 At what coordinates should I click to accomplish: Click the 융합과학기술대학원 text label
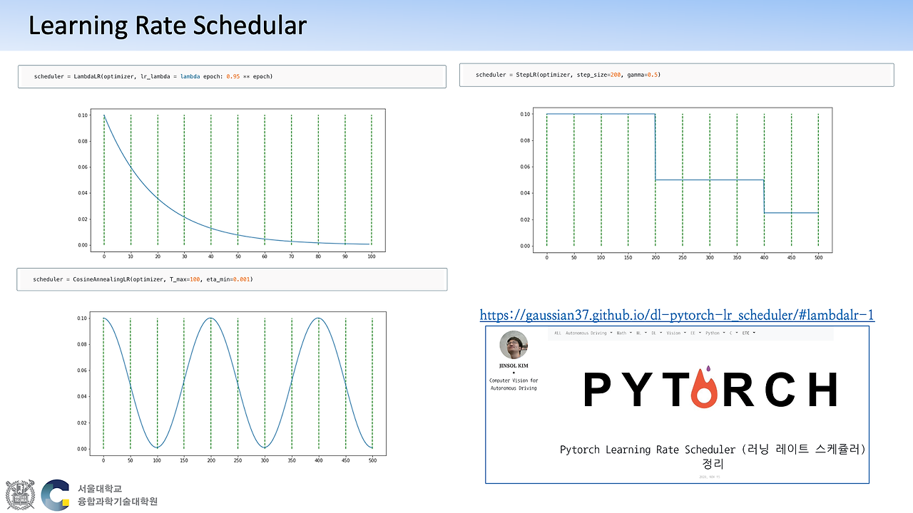[118, 502]
